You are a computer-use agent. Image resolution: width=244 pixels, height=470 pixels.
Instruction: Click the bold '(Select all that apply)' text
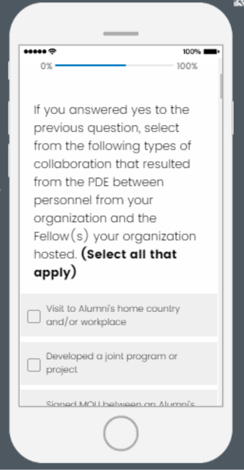pos(105,263)
